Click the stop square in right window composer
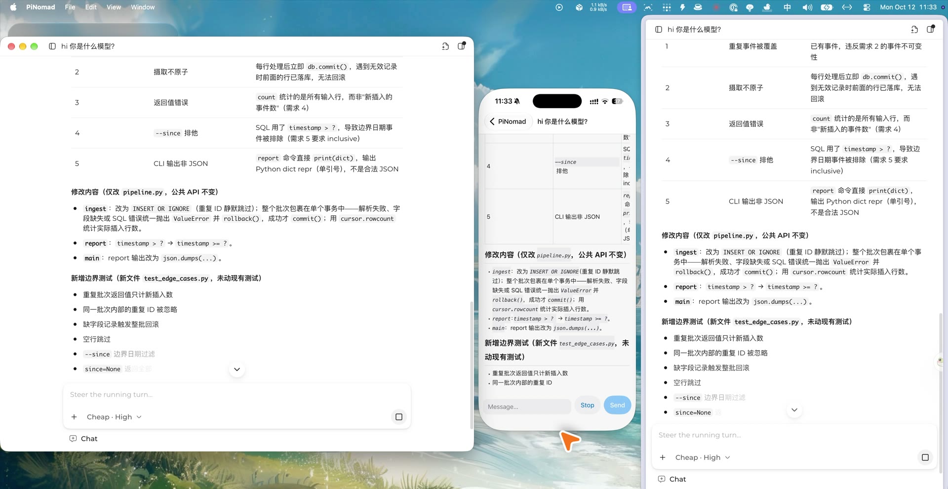This screenshot has height=489, width=948. coord(925,457)
